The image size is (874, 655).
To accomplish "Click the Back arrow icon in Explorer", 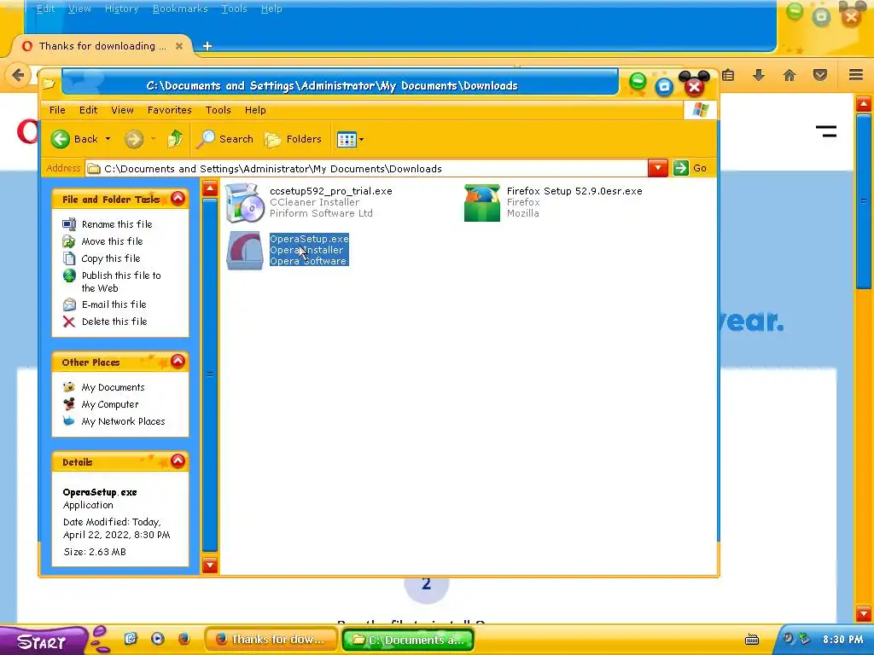I will tap(61, 139).
